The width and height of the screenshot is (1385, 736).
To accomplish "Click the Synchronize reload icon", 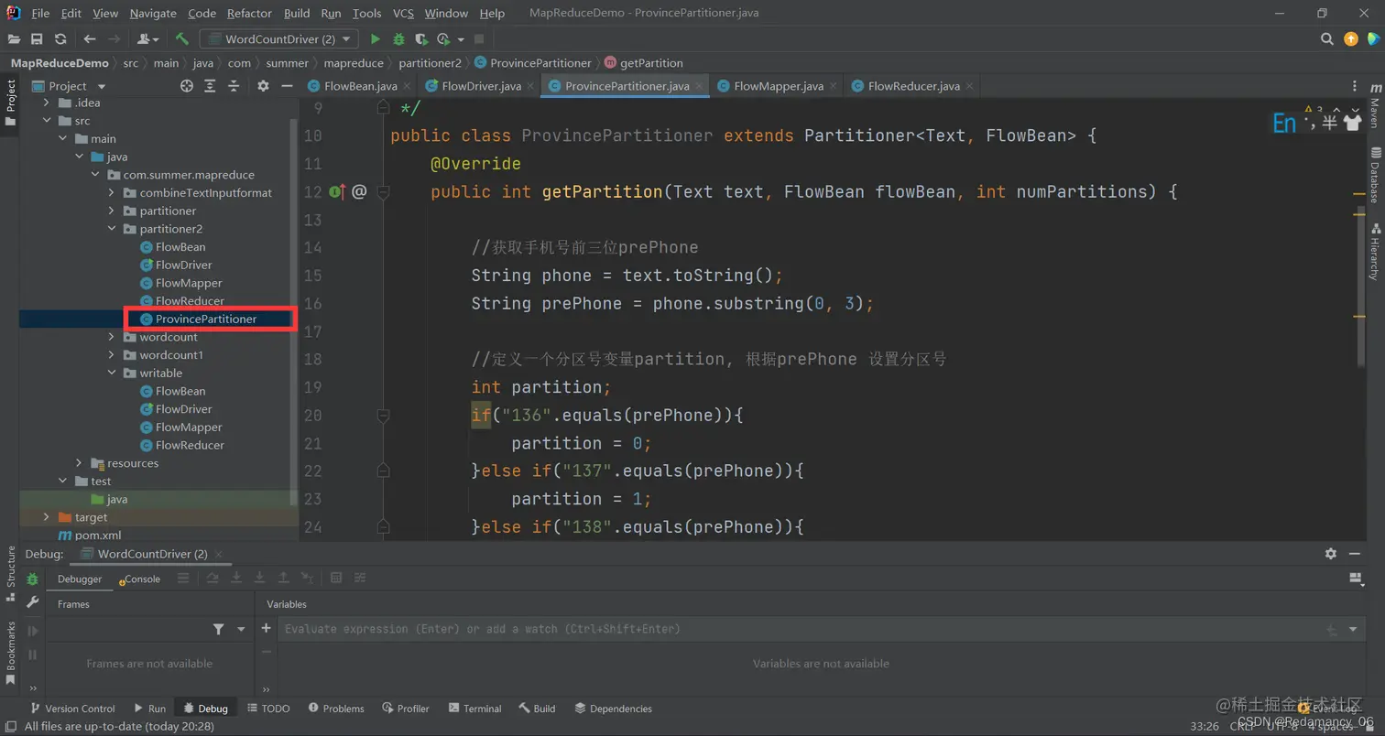I will (60, 39).
